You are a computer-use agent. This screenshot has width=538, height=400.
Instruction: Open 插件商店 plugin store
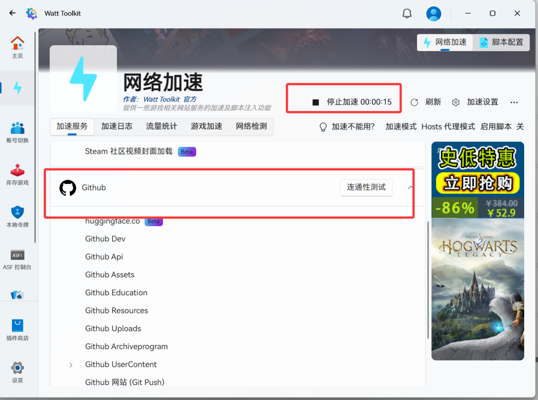pos(17,330)
